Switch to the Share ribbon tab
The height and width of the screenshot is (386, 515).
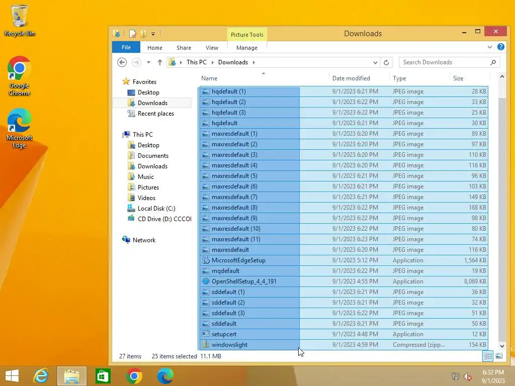click(184, 48)
